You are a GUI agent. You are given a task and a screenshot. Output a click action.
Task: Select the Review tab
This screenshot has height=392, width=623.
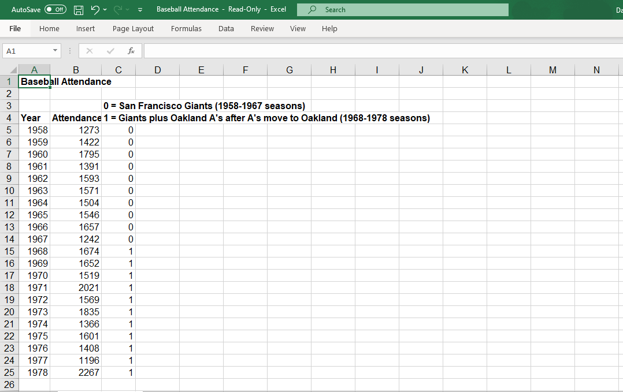[262, 28]
